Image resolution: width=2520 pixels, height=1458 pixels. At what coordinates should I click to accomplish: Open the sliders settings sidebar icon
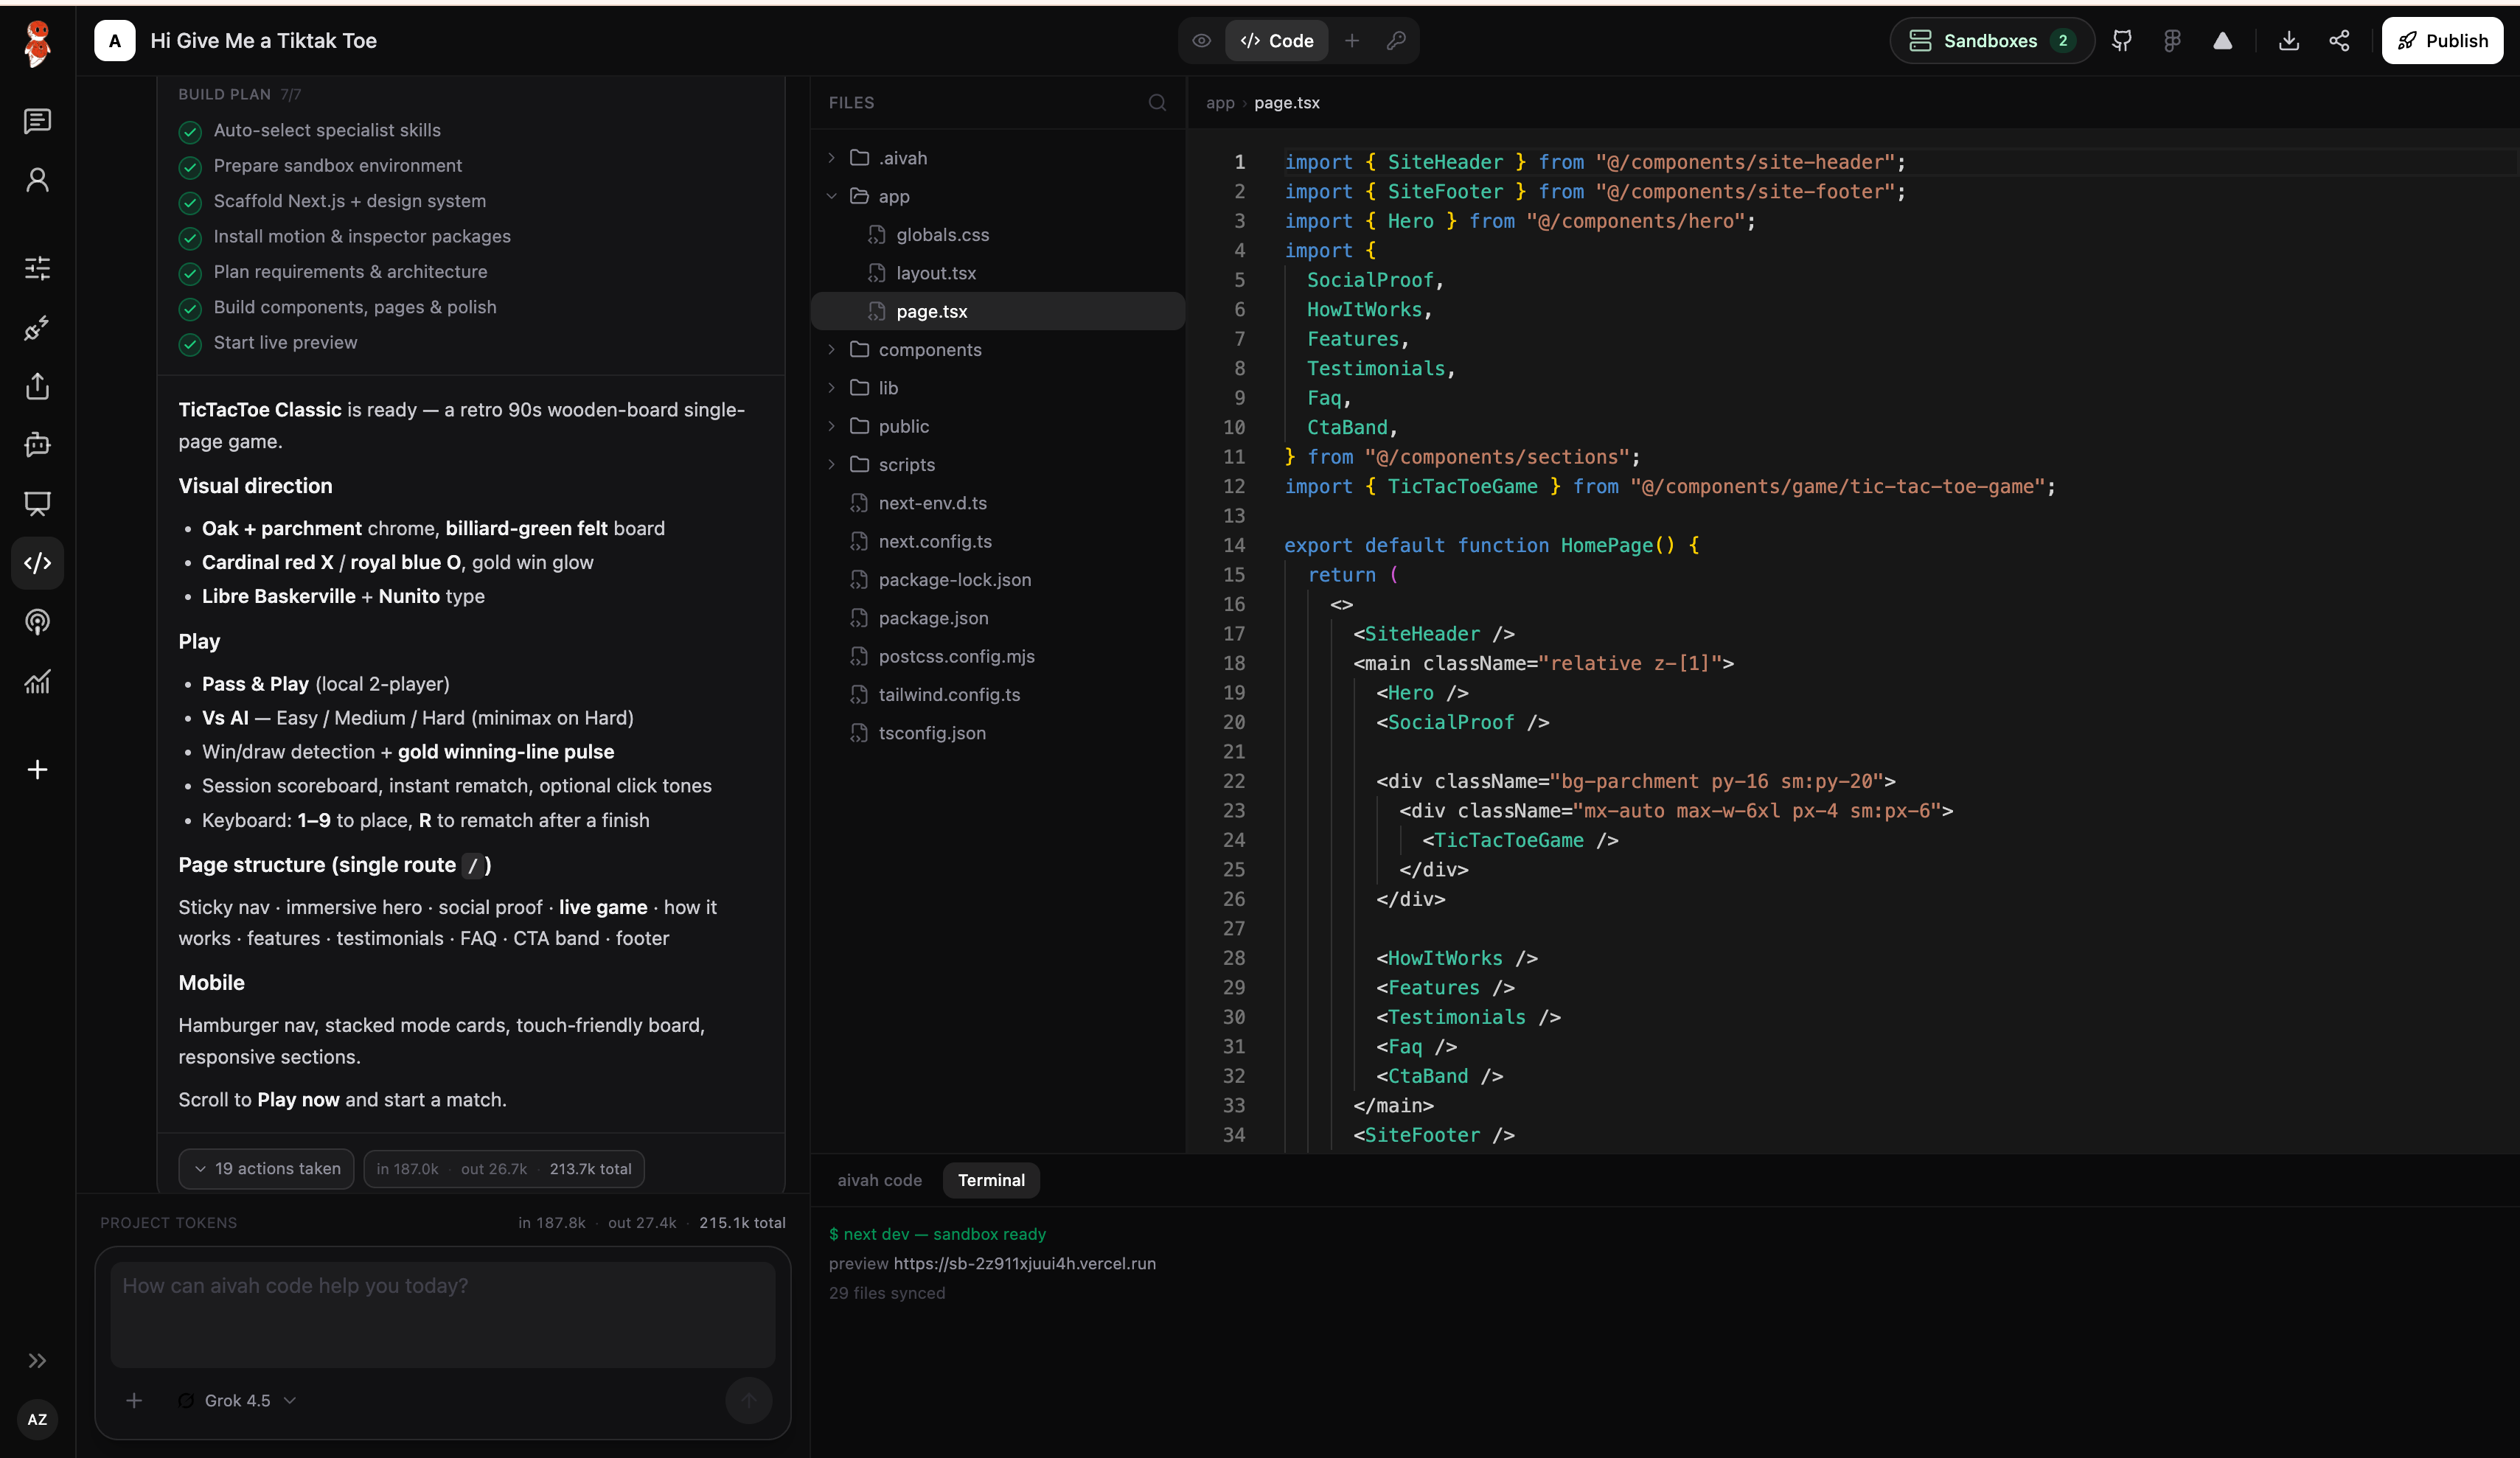38,268
